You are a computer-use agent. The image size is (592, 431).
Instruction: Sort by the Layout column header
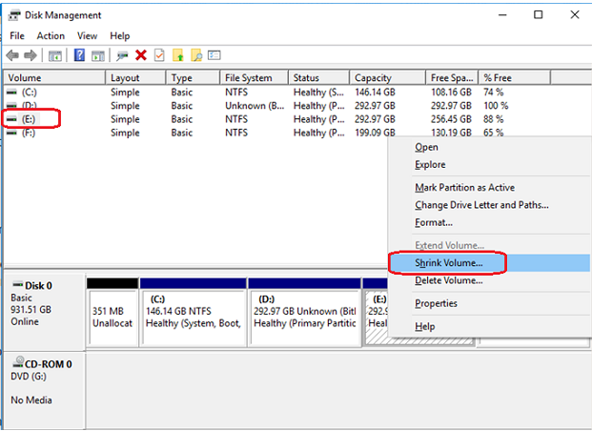tap(135, 78)
